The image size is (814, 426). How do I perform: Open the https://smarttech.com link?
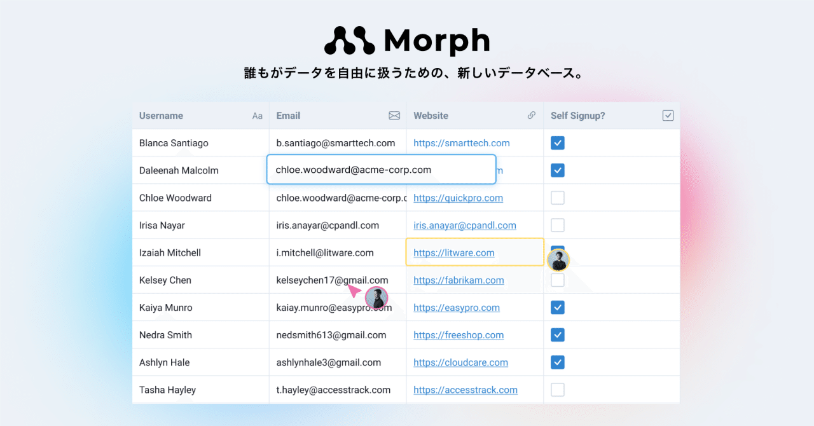(x=462, y=142)
